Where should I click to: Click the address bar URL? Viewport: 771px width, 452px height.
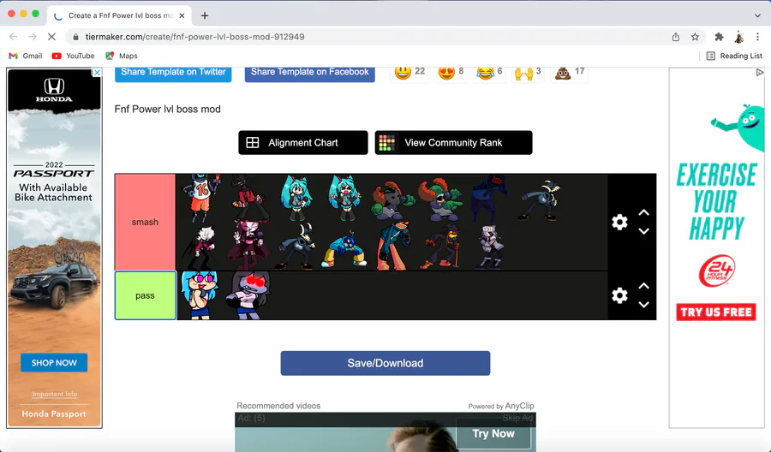click(194, 37)
